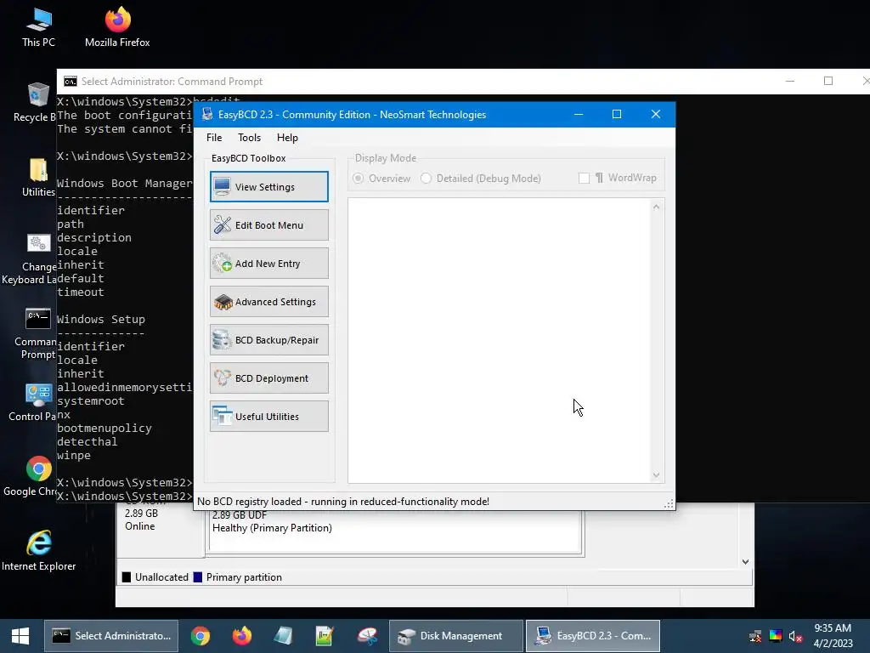The image size is (870, 653).
Task: Click scroll down arrow in EasyBCD text pane
Action: pos(657,474)
